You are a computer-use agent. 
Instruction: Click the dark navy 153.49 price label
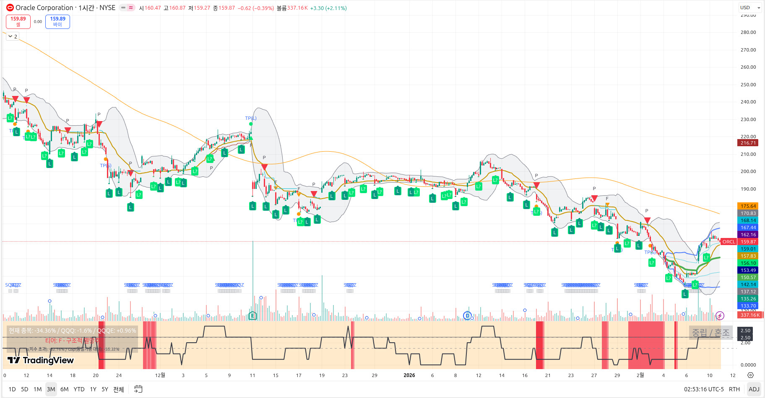point(748,270)
